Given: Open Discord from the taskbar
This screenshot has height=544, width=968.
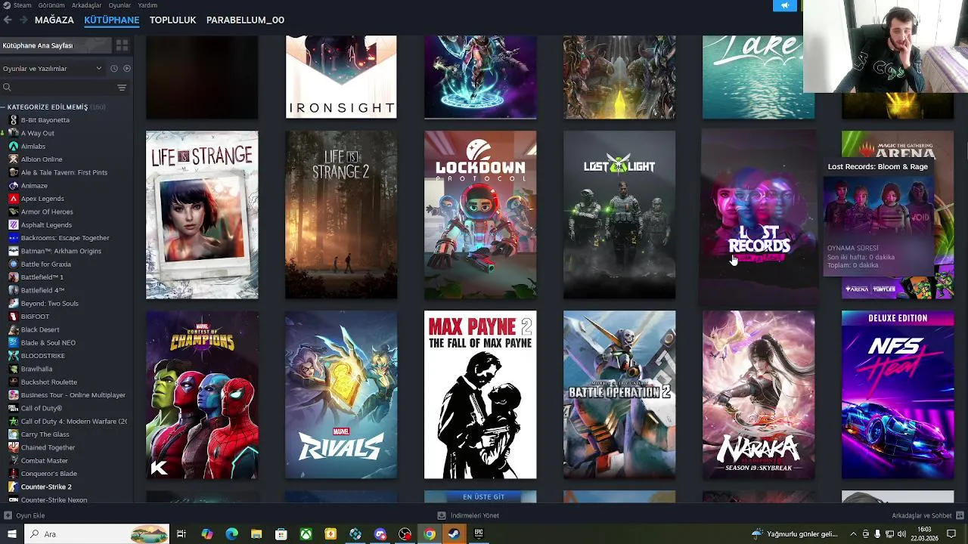Looking at the screenshot, I should [x=380, y=534].
